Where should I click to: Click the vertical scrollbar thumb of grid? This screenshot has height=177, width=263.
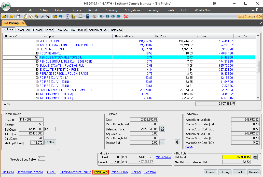[258, 67]
